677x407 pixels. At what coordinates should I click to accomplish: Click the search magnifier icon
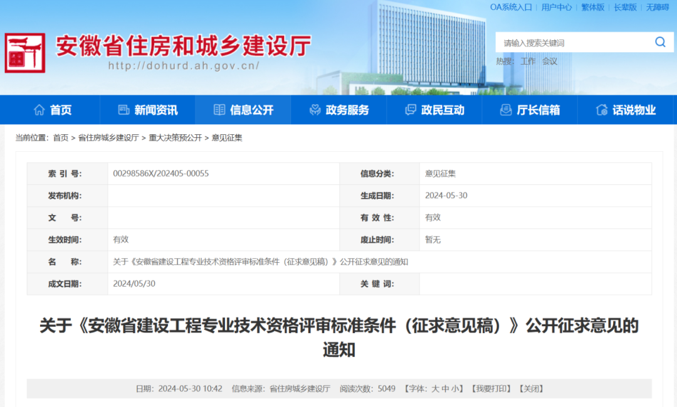(x=660, y=42)
